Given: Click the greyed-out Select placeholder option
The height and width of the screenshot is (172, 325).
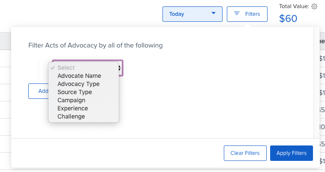Looking at the screenshot, I should 66,68.
